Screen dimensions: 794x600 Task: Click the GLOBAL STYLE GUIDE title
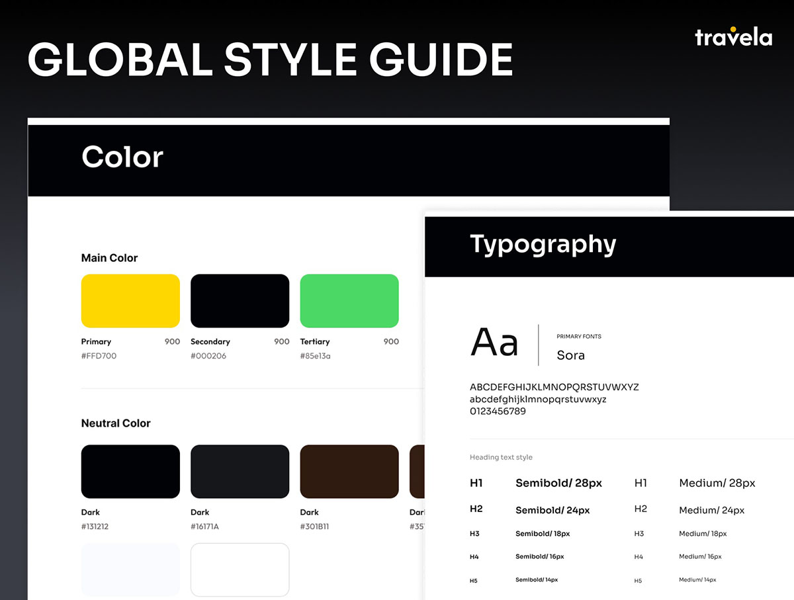click(x=270, y=60)
